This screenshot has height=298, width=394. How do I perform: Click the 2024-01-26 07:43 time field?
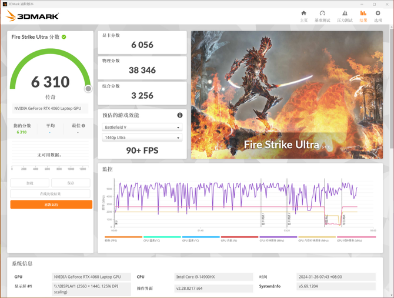pos(336,277)
